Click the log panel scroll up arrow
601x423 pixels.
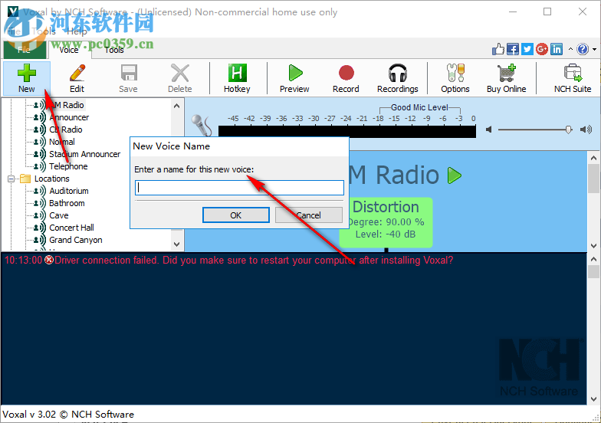[x=593, y=259]
